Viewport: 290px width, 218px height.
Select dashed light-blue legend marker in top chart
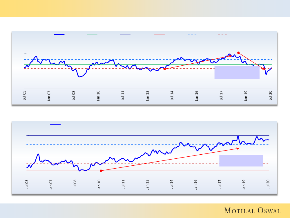click(x=192, y=35)
